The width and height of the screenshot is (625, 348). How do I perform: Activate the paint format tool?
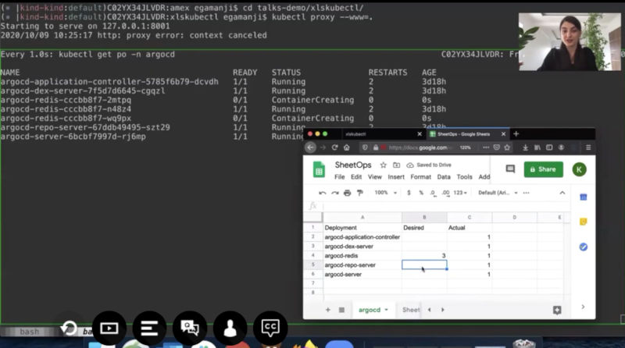coord(360,193)
